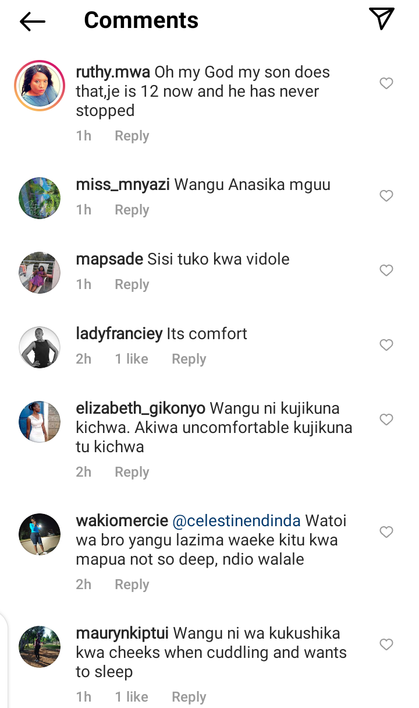Screen dimensions: 419x708
Task: View mapsade's profile picture
Action: (x=40, y=273)
